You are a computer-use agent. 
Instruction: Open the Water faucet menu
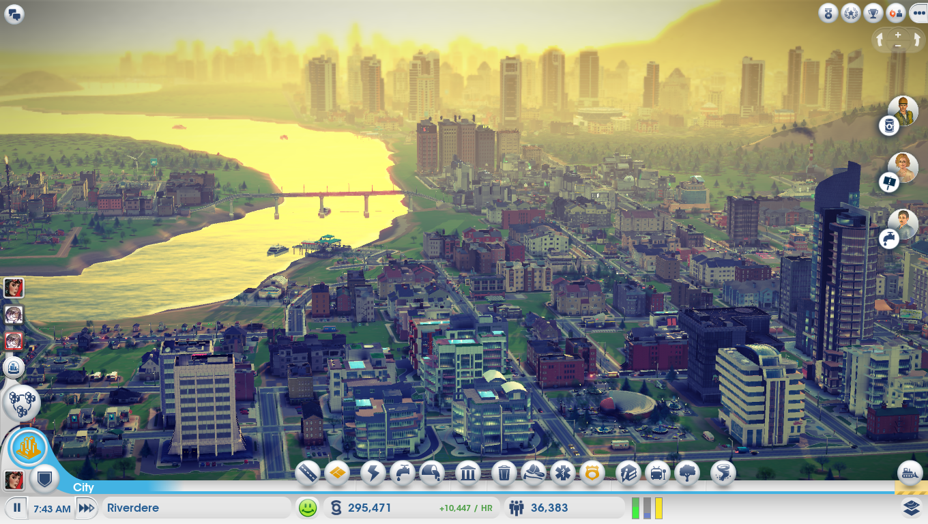point(403,472)
